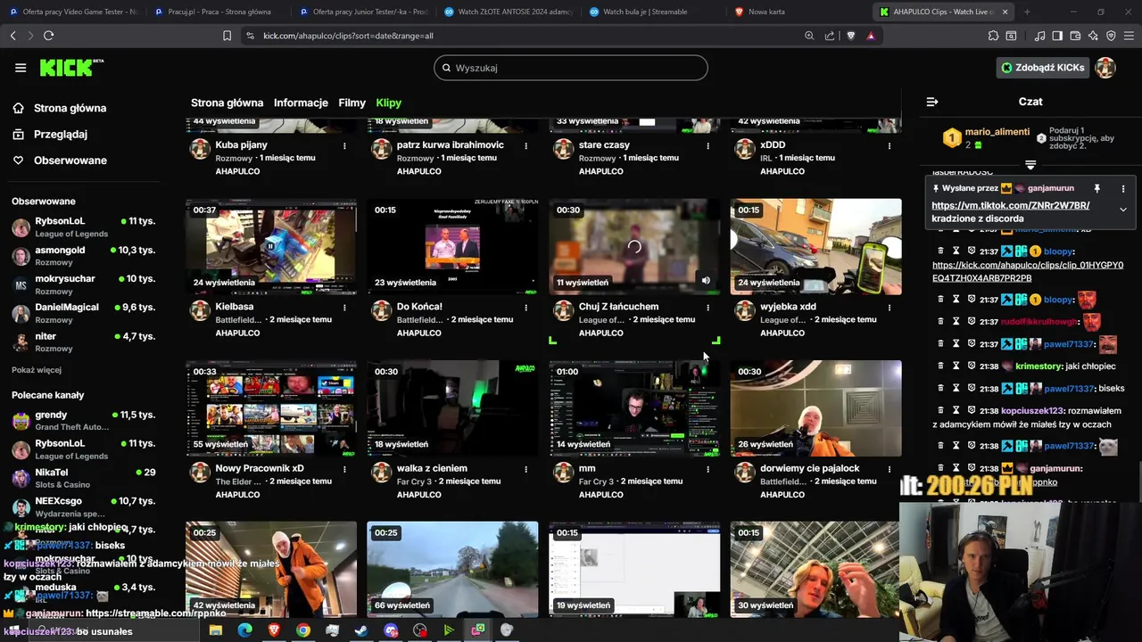Image resolution: width=1142 pixels, height=642 pixels.
Task: Switch to Filmy tab
Action: 352,103
